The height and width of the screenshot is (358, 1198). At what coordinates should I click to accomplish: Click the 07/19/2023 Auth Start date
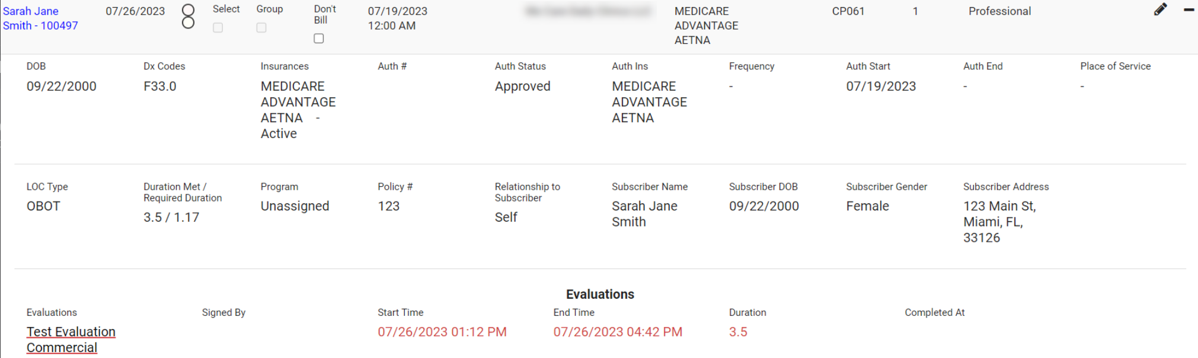(x=880, y=87)
